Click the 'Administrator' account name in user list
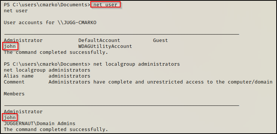The image size is (277, 134). tap(23, 40)
